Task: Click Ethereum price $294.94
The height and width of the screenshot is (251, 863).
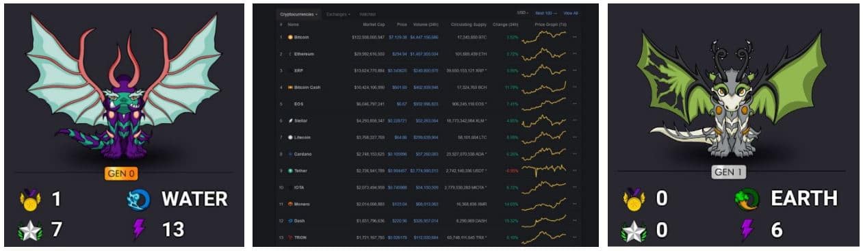Action: click(x=400, y=53)
